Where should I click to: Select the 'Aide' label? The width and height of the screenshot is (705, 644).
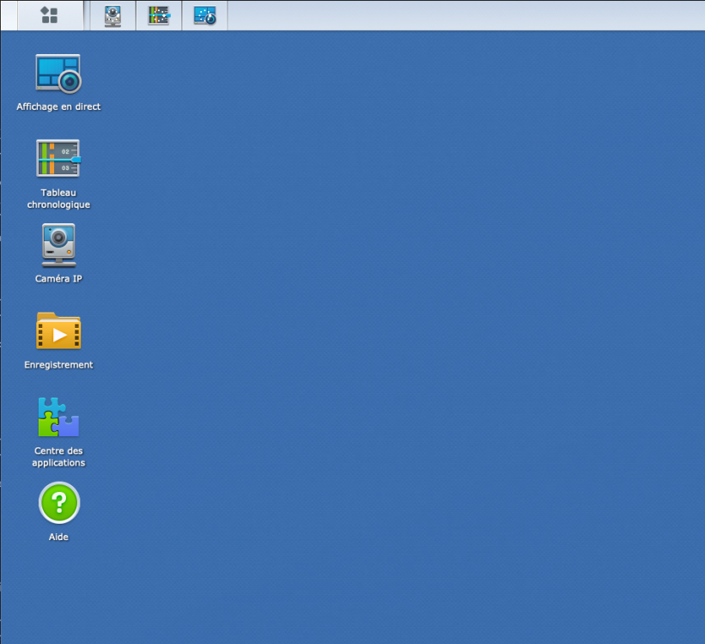[x=58, y=537]
